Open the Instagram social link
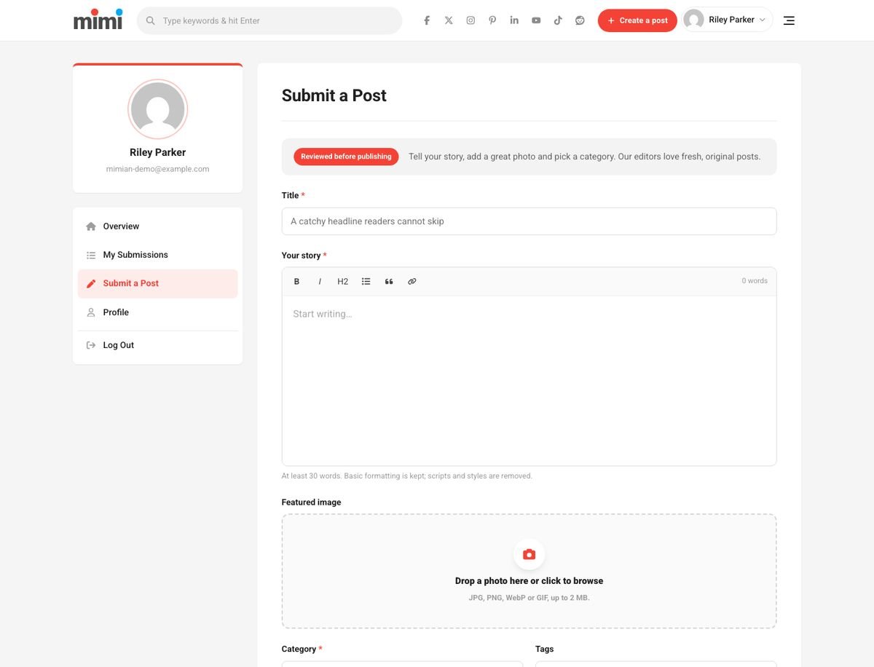 (x=471, y=20)
